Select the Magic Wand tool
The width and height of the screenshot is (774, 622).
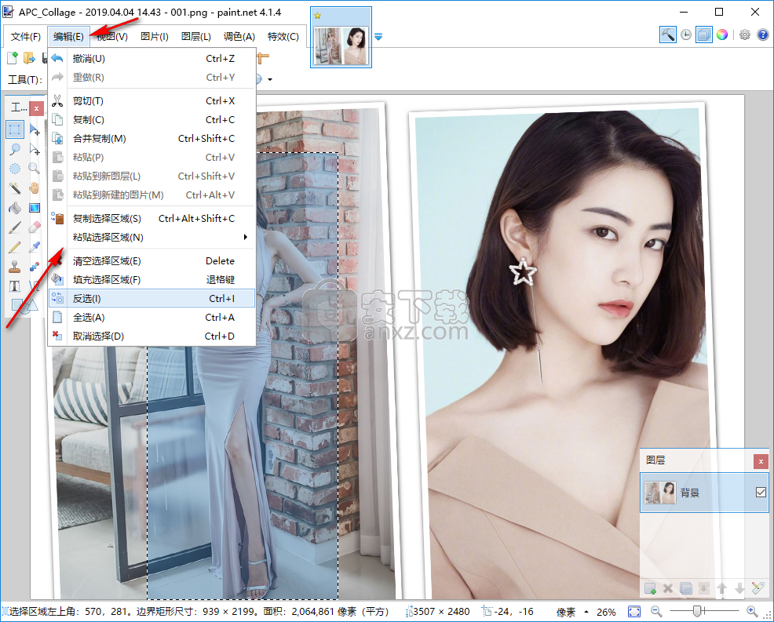15,188
